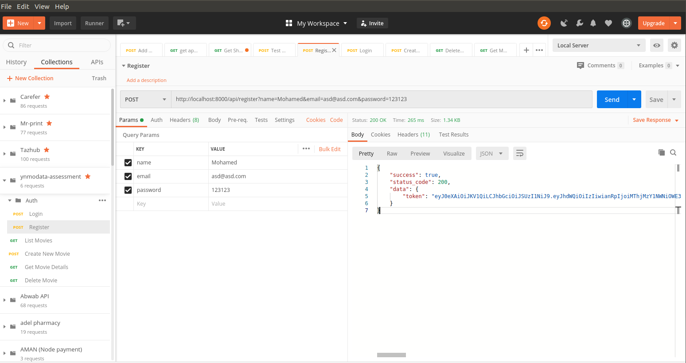
Task: Open manage environments gear icon
Action: [x=674, y=45]
